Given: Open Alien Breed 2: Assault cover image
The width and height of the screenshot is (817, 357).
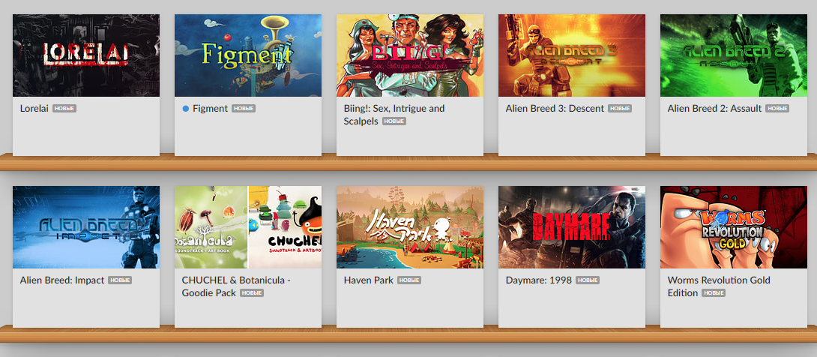Looking at the screenshot, I should [734, 55].
